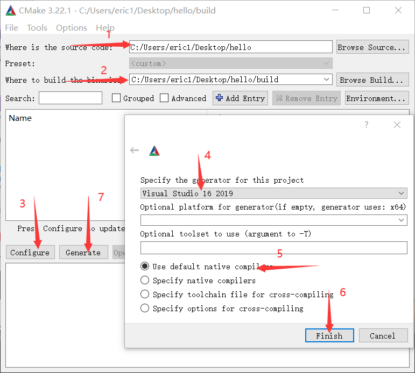
Task: Open the optional platform dropdown
Action: coord(273,220)
